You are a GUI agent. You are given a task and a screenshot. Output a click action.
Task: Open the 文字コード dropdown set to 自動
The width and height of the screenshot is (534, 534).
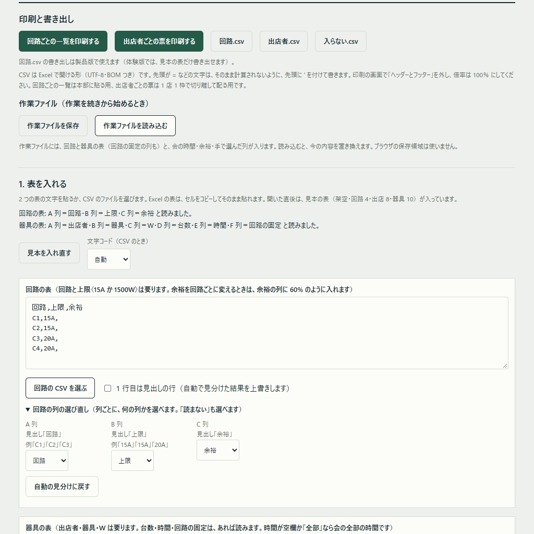click(108, 259)
